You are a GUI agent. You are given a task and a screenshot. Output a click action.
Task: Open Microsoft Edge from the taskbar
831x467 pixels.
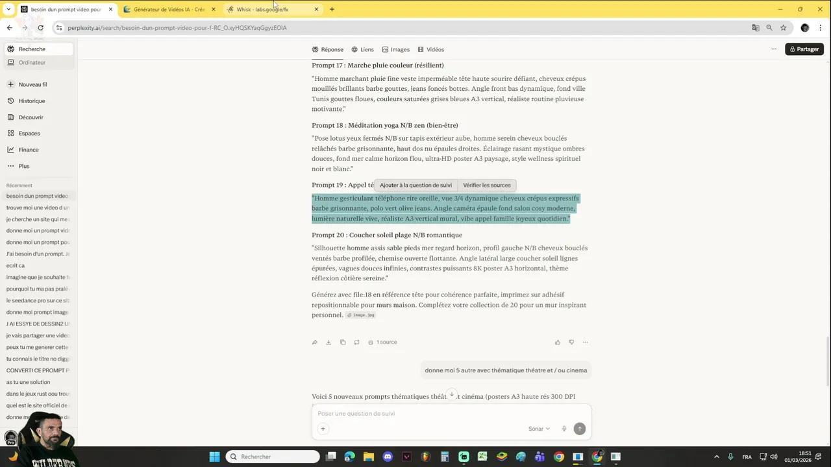coord(350,457)
